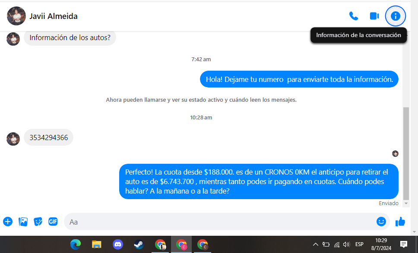Open the Windows notification center

[x=404, y=244]
